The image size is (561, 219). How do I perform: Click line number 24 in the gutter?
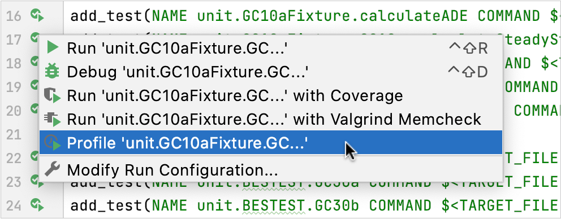tap(14, 205)
